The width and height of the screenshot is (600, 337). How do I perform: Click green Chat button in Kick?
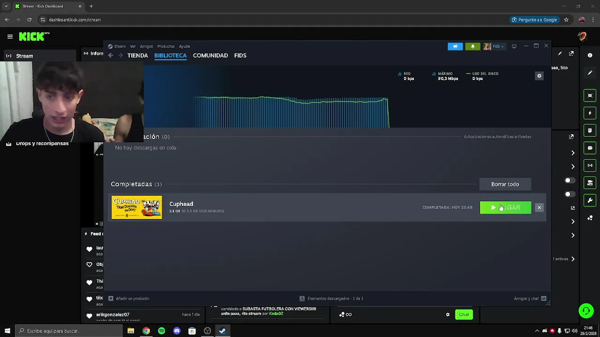464,315
